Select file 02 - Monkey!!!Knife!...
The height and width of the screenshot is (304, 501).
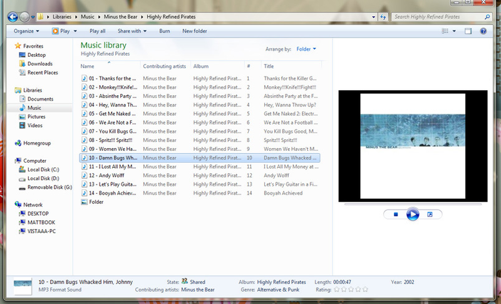[x=113, y=87]
